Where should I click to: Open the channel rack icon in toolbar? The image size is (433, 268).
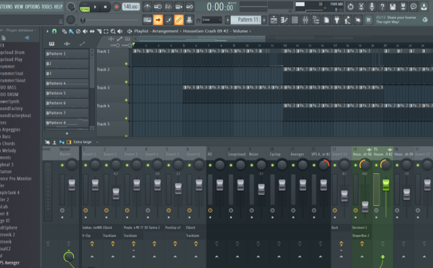pos(295,20)
